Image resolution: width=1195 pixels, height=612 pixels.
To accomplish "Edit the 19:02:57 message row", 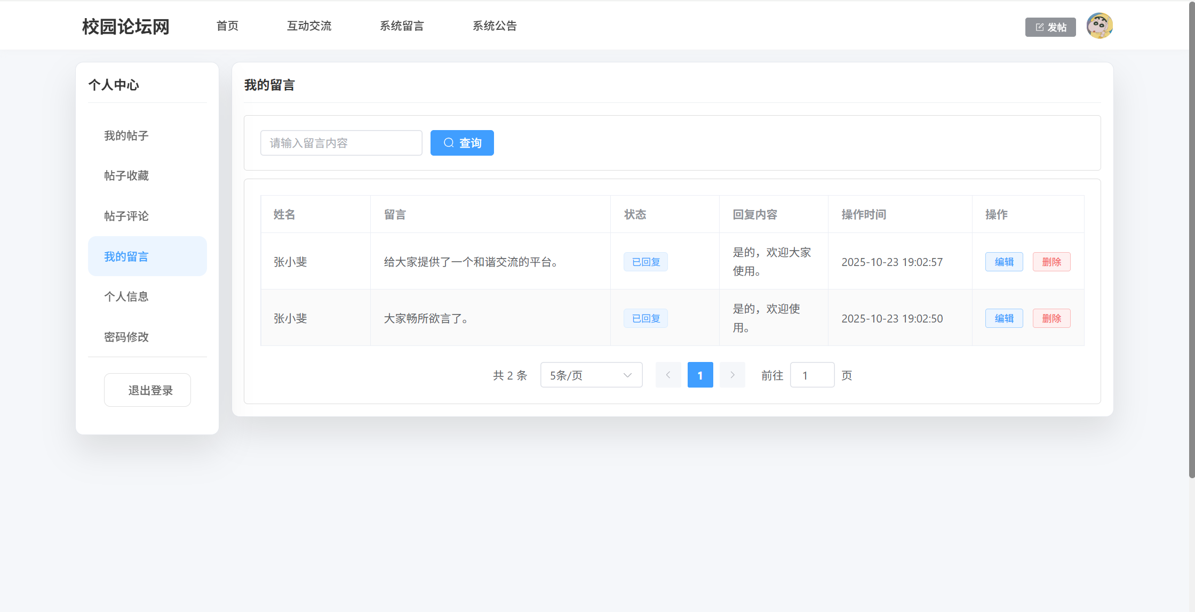I will [x=1003, y=262].
